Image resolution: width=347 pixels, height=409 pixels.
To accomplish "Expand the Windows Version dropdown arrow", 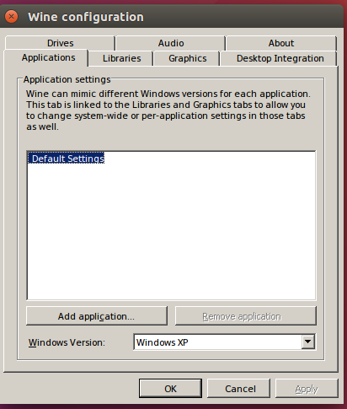I will 308,342.
